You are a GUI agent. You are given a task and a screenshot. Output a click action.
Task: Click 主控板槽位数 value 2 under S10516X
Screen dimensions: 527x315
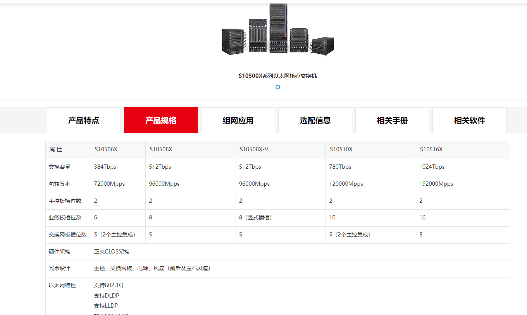point(421,201)
